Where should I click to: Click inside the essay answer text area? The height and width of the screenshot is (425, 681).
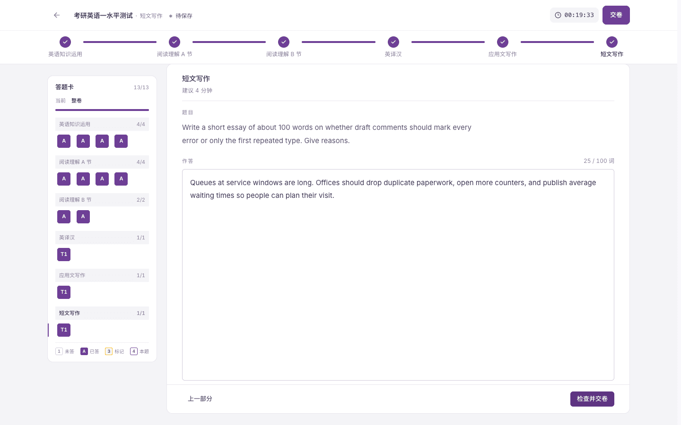398,275
